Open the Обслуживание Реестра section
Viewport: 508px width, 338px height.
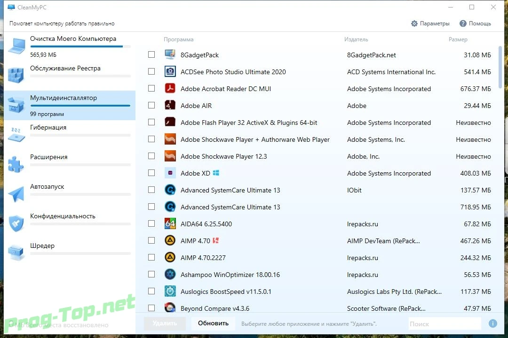70,76
